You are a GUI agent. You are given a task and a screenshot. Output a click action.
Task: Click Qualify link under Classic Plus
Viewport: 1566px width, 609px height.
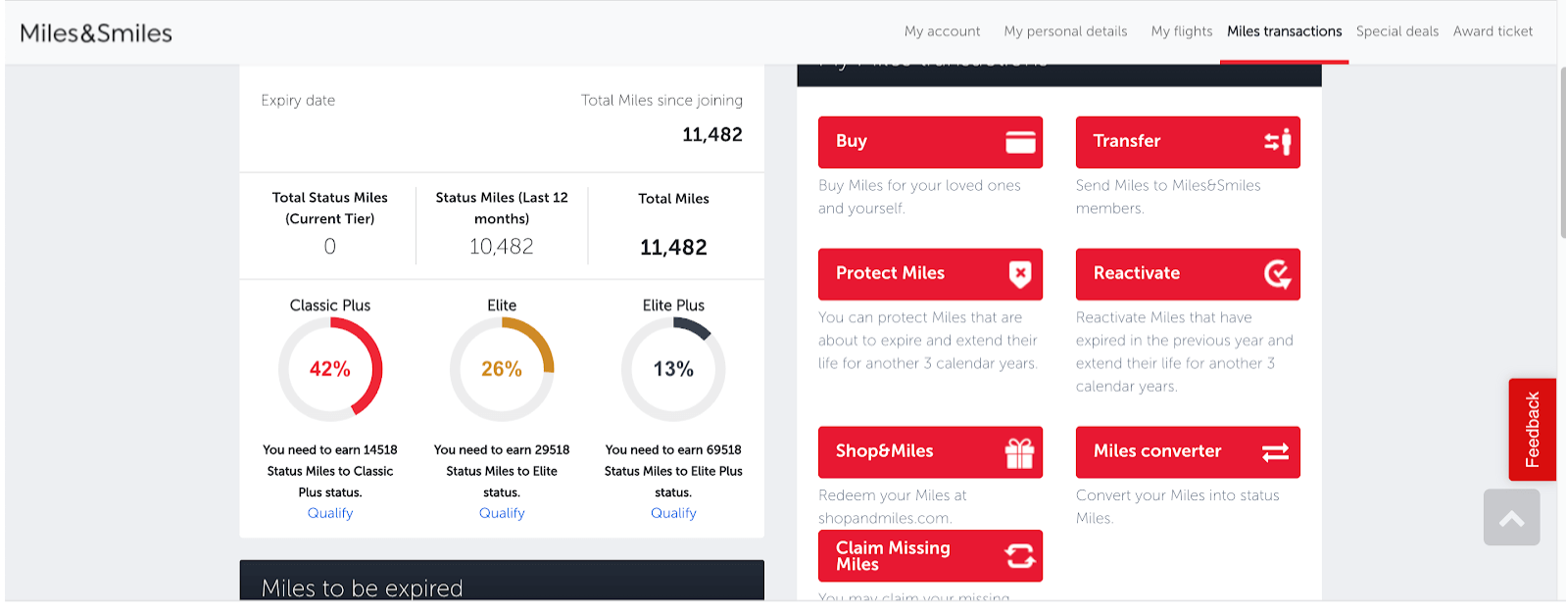pyautogui.click(x=330, y=513)
